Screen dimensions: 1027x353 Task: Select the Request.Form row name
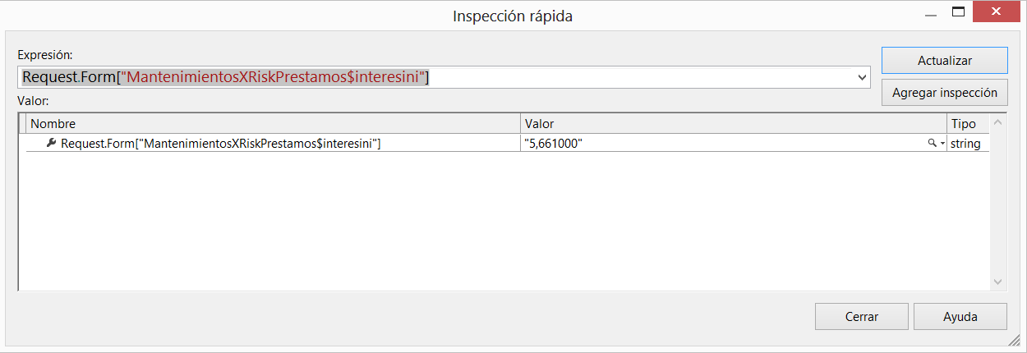coord(220,144)
